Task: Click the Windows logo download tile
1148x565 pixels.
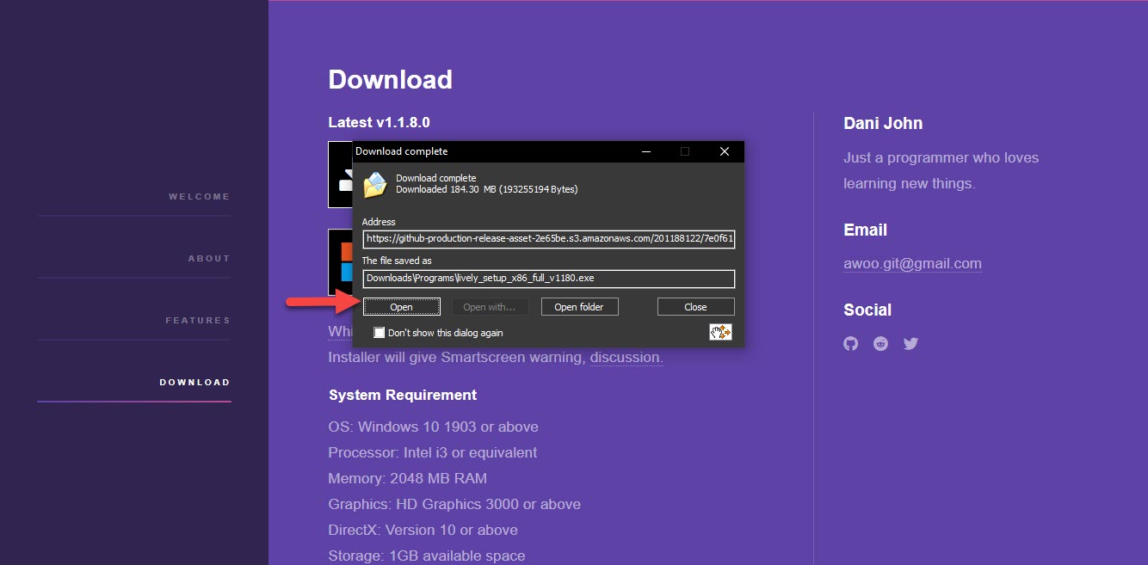Action: click(x=341, y=261)
